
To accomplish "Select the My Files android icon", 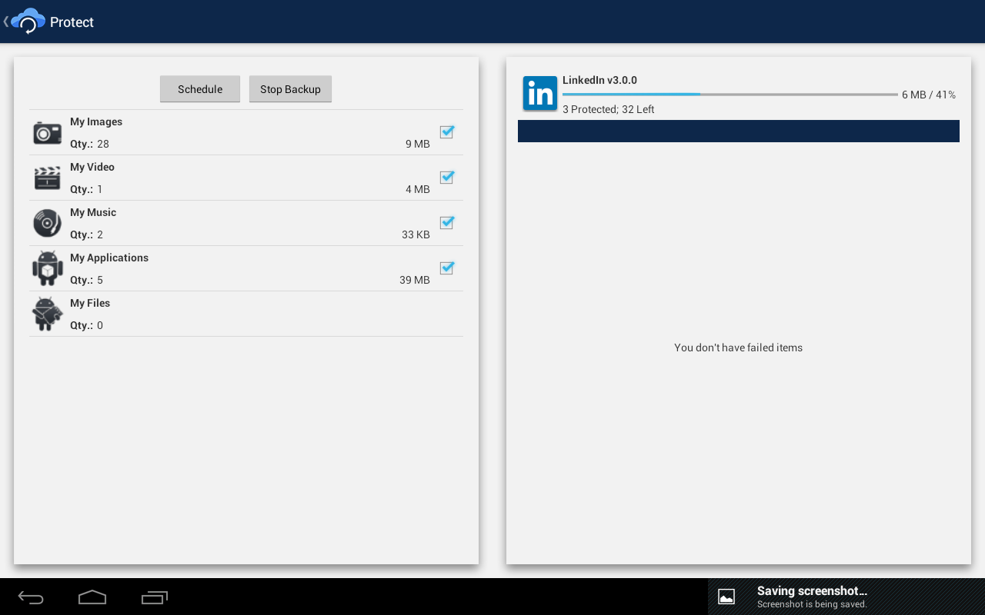I will [x=47, y=314].
